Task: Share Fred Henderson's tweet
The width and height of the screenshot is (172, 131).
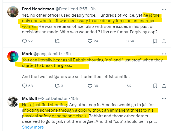Action: (x=164, y=41)
